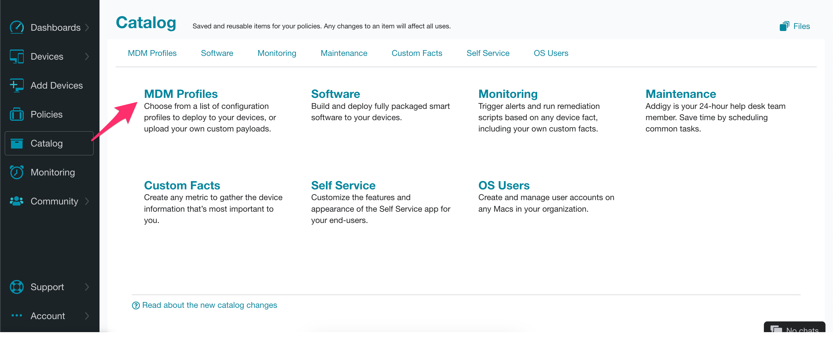Viewport: 833px width, 344px height.
Task: Click the Policies sidebar icon
Action: pyautogui.click(x=16, y=114)
